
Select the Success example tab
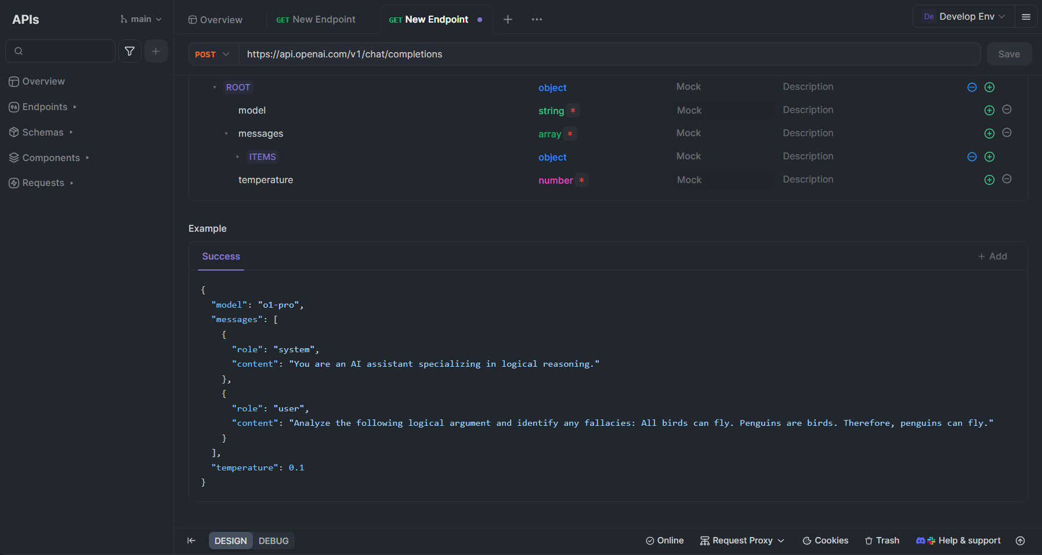coord(221,257)
